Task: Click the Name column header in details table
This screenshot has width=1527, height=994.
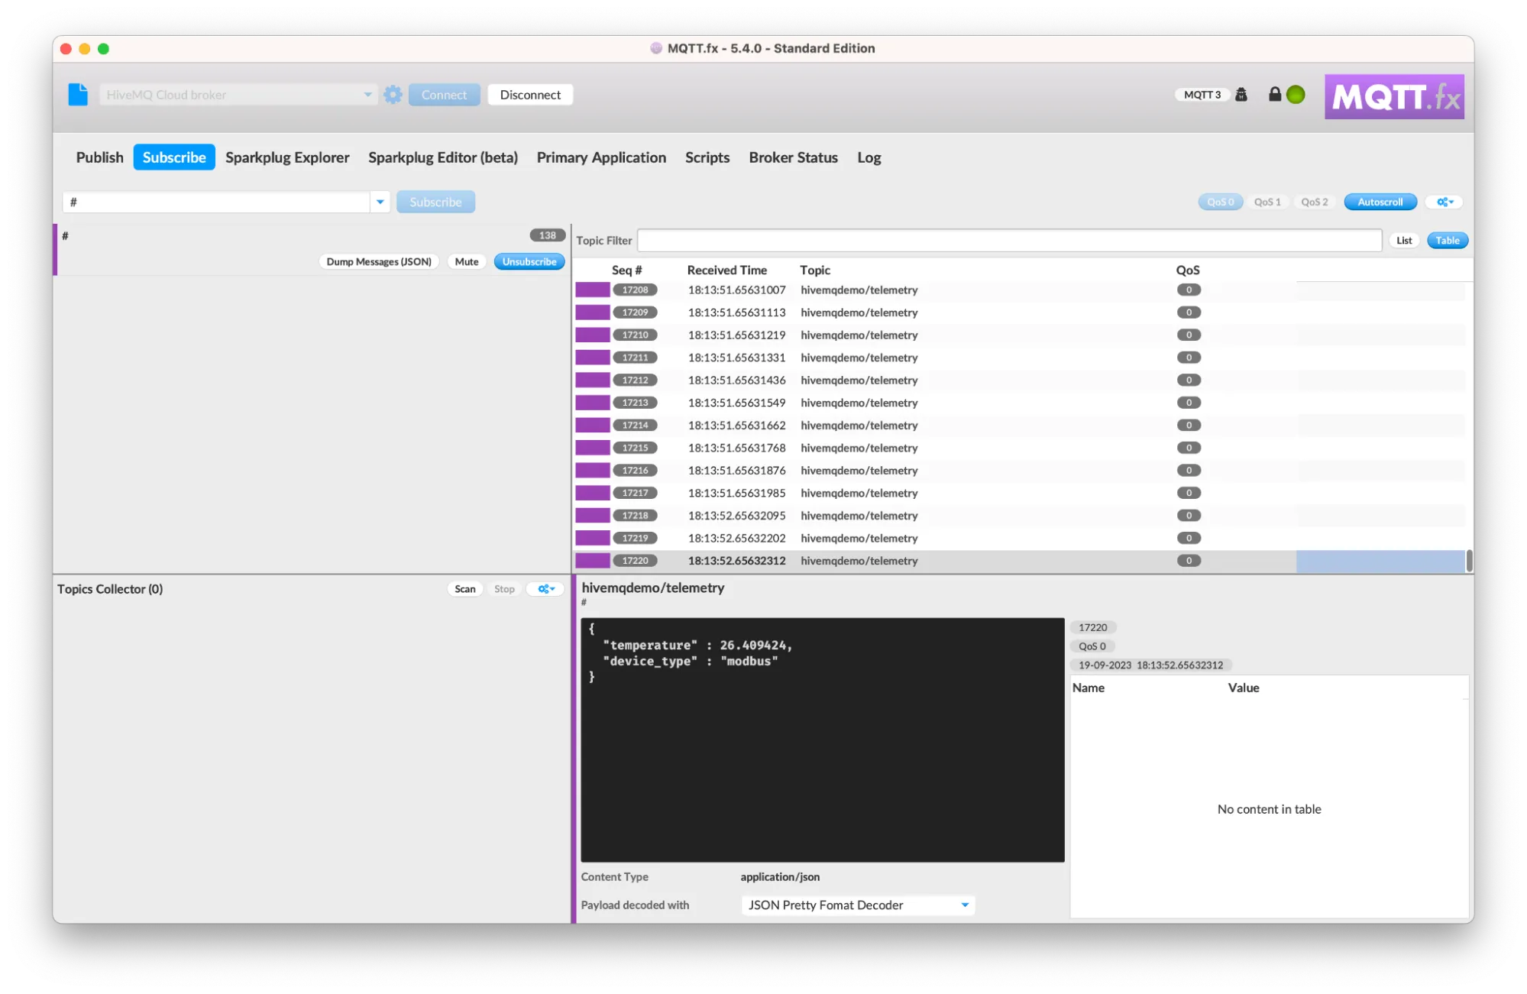Action: point(1088,688)
